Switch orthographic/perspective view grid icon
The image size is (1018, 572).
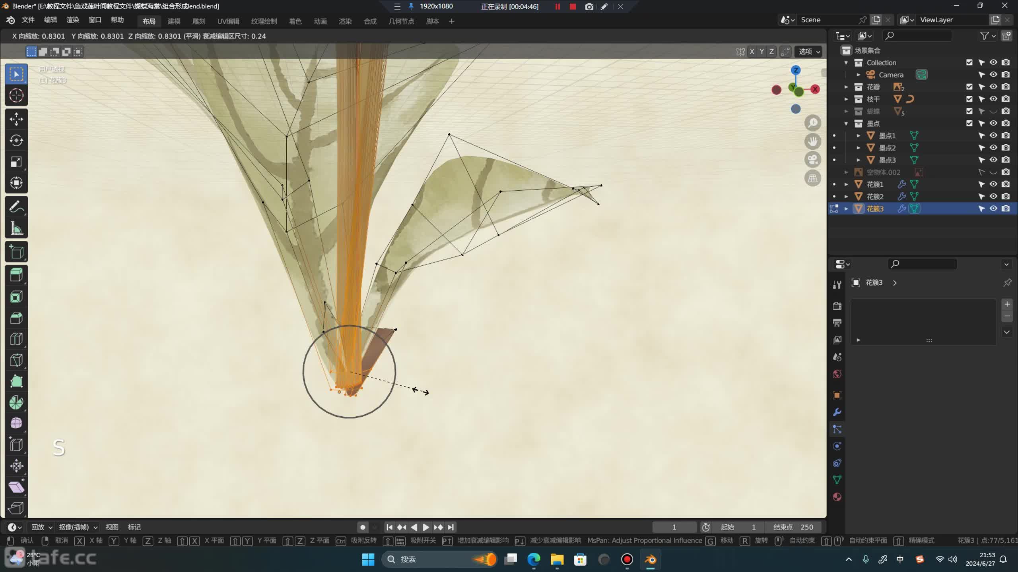[813, 178]
